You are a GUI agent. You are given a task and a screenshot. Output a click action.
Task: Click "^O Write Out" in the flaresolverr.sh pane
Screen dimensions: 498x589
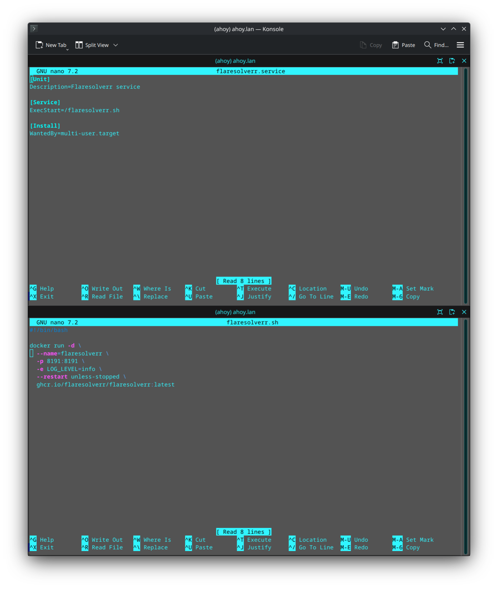pyautogui.click(x=102, y=540)
